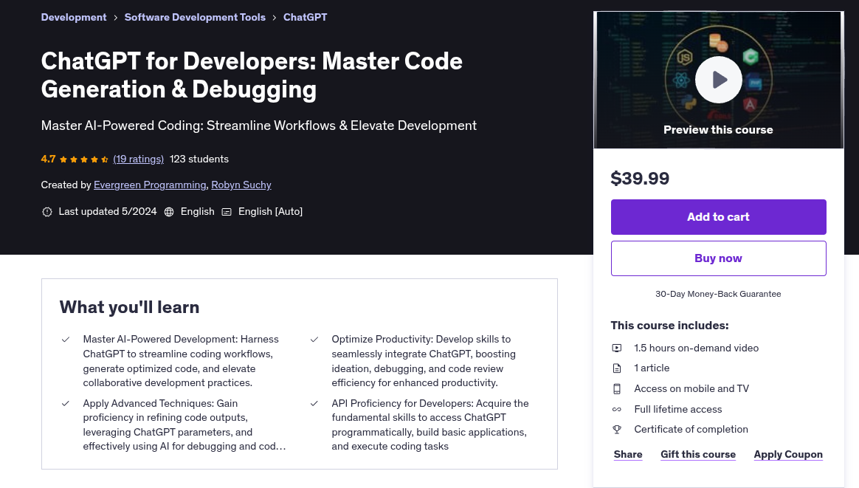The image size is (859, 488).
Task: Click the 4.7 rating score
Action: [48, 159]
